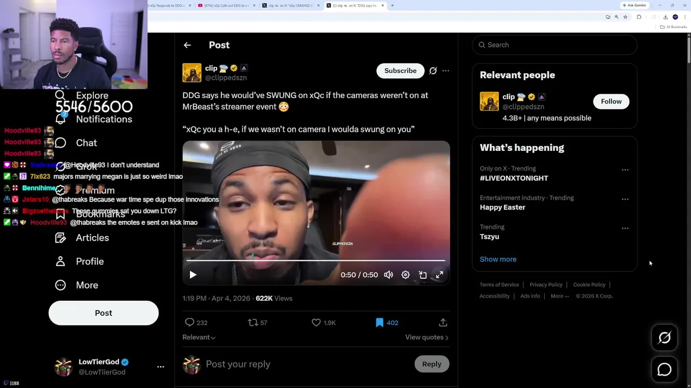Screen dimensions: 691x388
Task: Open the LowTierGod account avatar
Action: click(63, 366)
